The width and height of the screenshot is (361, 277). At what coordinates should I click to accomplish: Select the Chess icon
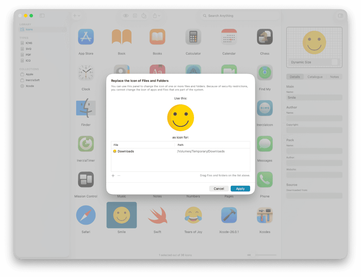tap(265, 37)
